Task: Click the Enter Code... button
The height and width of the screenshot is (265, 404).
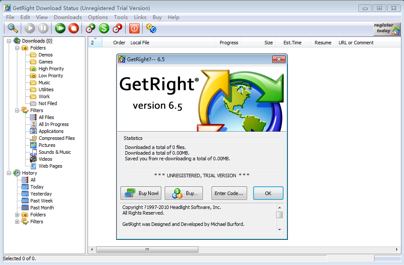Action: tap(229, 193)
